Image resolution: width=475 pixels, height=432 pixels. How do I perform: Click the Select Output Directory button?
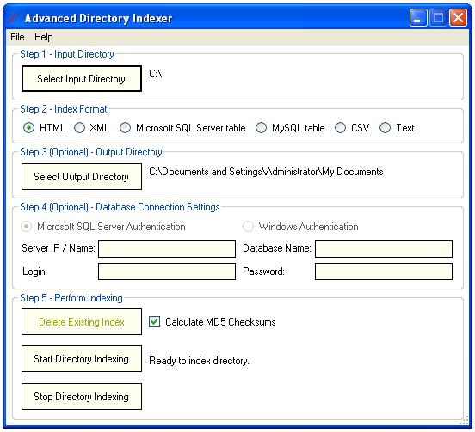82,177
